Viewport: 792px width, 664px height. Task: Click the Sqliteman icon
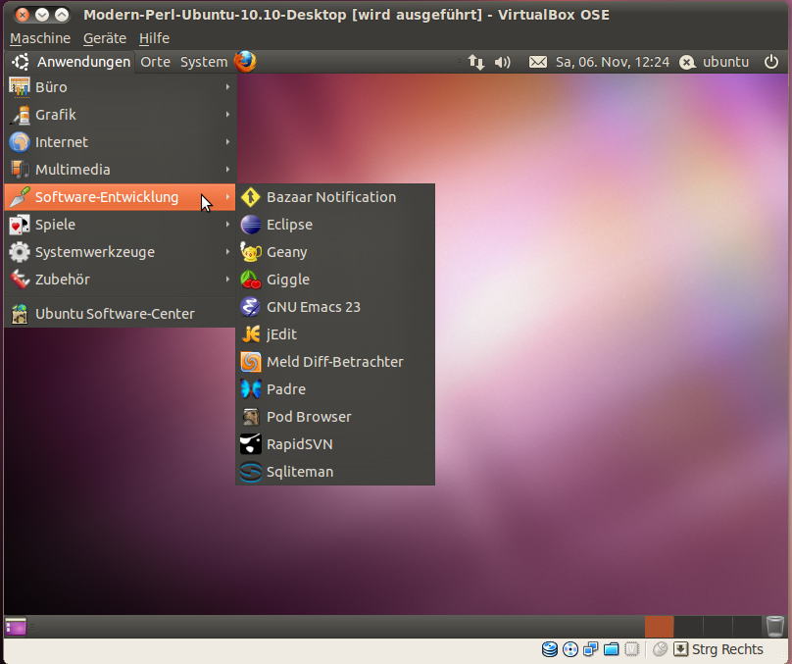tap(251, 472)
